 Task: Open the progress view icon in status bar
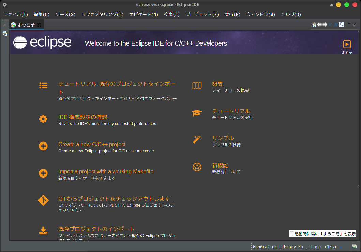point(355,246)
